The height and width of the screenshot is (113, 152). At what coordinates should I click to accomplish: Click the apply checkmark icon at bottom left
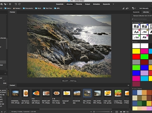pyautogui.click(x=5, y=112)
